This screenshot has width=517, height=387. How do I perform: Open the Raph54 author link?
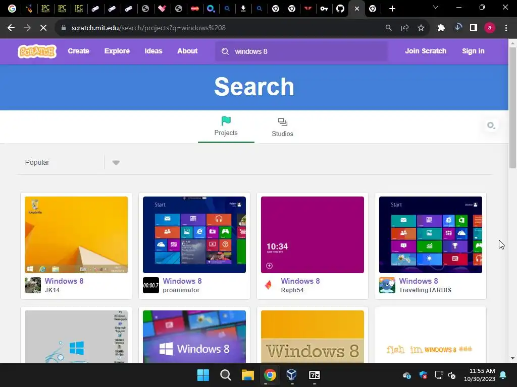tap(292, 290)
